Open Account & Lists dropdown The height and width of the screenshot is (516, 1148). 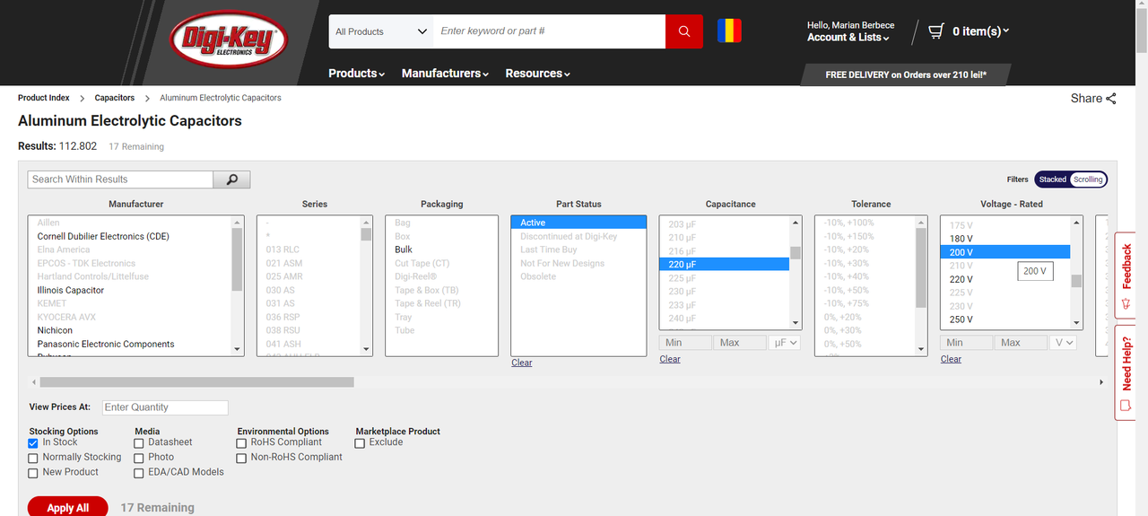tap(848, 38)
